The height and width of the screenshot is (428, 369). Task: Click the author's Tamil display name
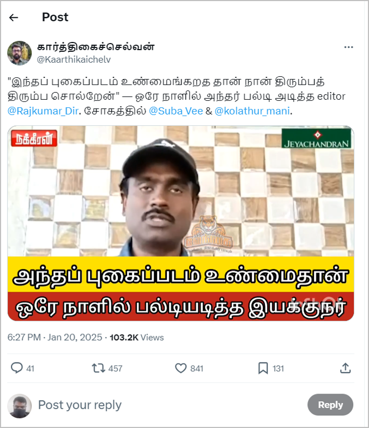pos(95,47)
